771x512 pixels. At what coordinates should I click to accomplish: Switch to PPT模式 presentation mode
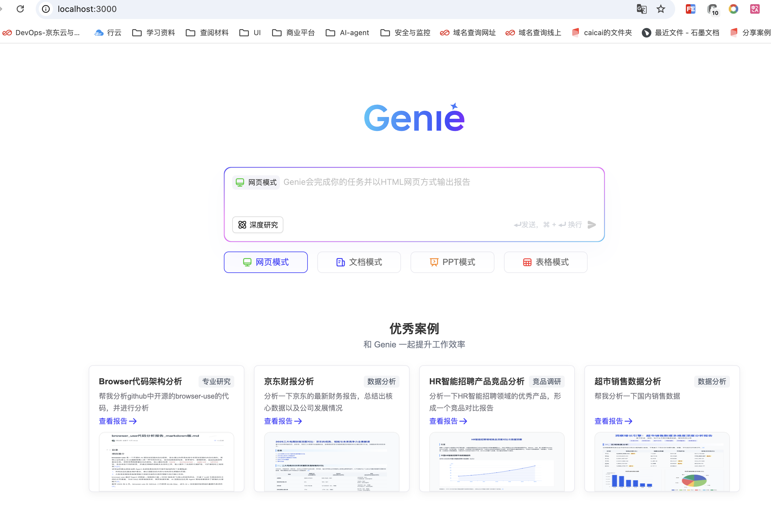click(x=452, y=262)
